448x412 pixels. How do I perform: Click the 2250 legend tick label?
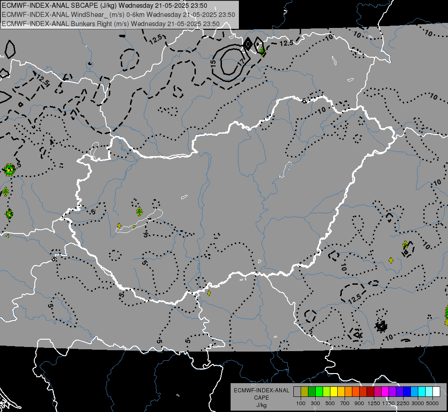coord(403,403)
